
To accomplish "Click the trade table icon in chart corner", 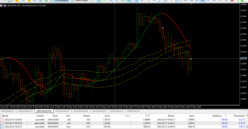I will (1, 6).
